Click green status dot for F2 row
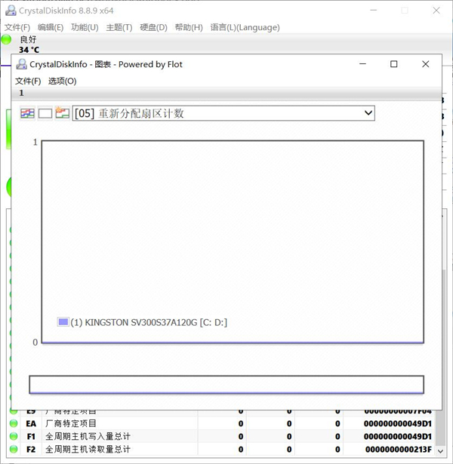Image resolution: width=453 pixels, height=464 pixels. [14, 449]
